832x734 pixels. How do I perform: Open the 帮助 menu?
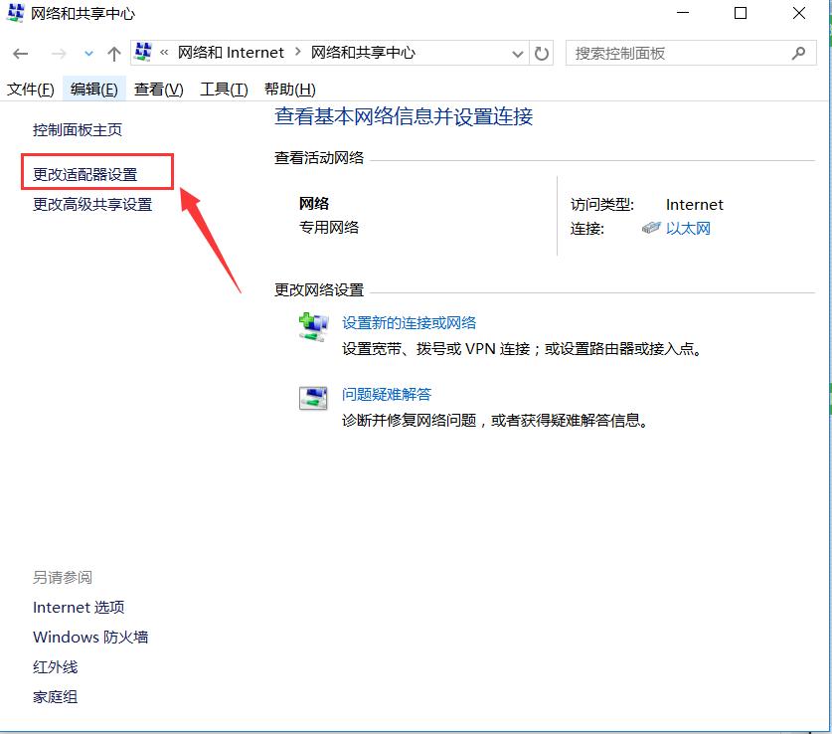click(285, 88)
